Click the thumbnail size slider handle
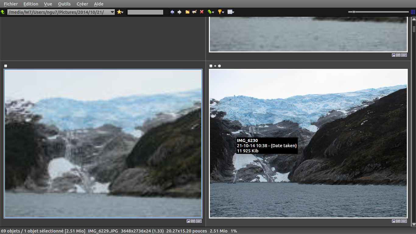416x234 pixels. point(354,12)
